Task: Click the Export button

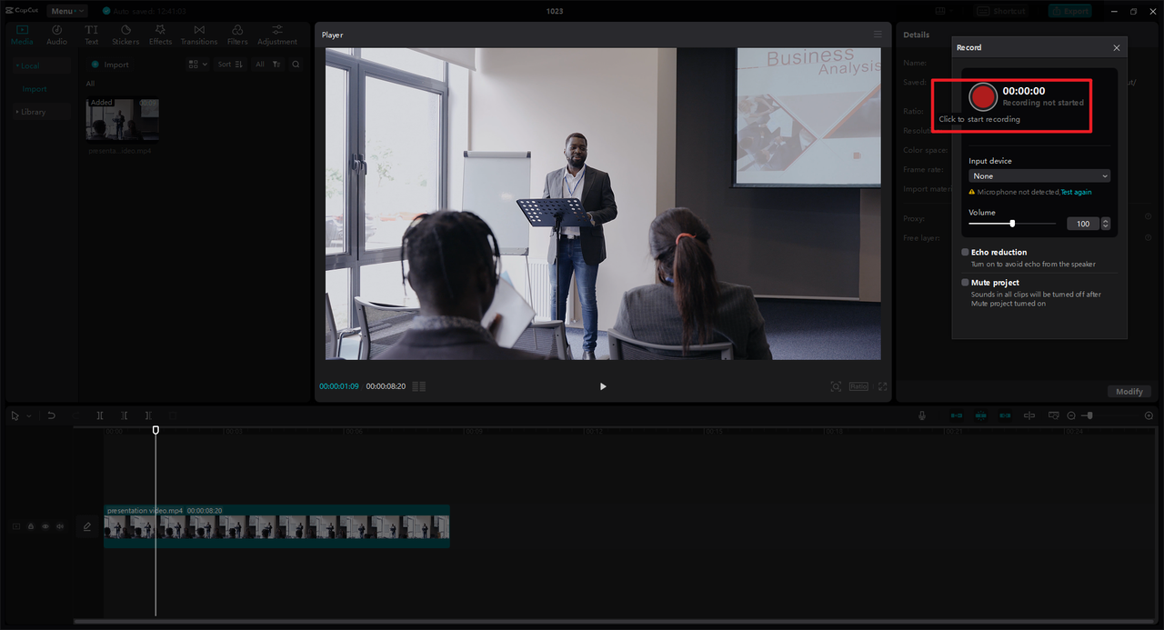Action: tap(1070, 11)
